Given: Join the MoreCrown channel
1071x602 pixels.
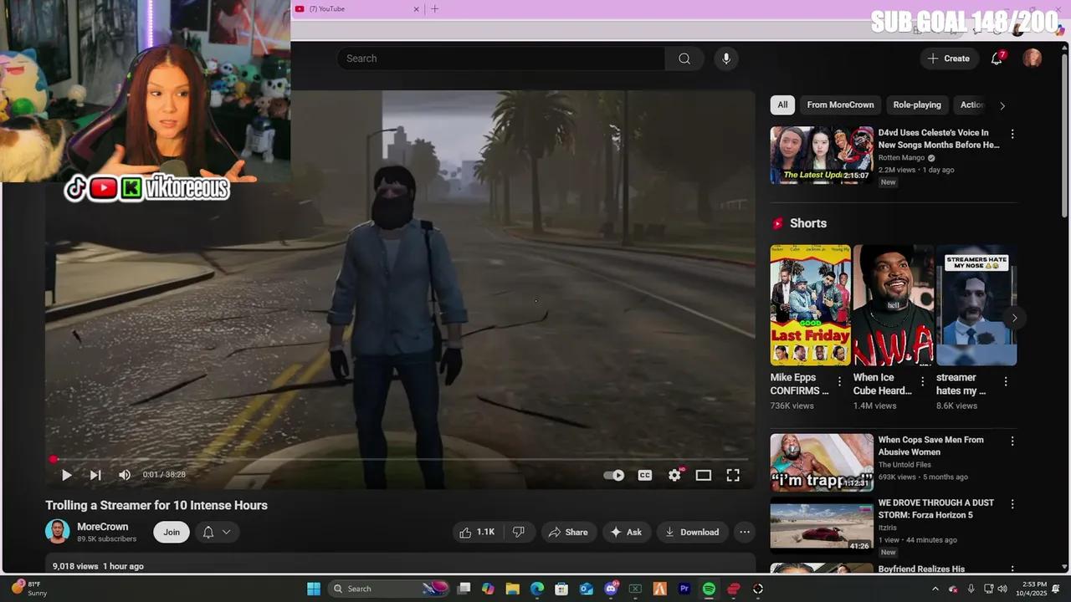Looking at the screenshot, I should pyautogui.click(x=172, y=532).
